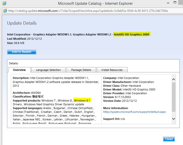Click the Internet Explorer logo in title bar

[4, 3]
